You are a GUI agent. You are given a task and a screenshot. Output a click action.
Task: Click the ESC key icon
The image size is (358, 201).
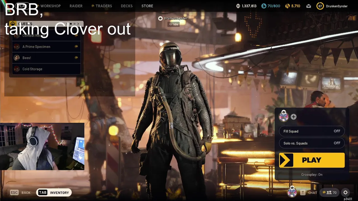14,193
